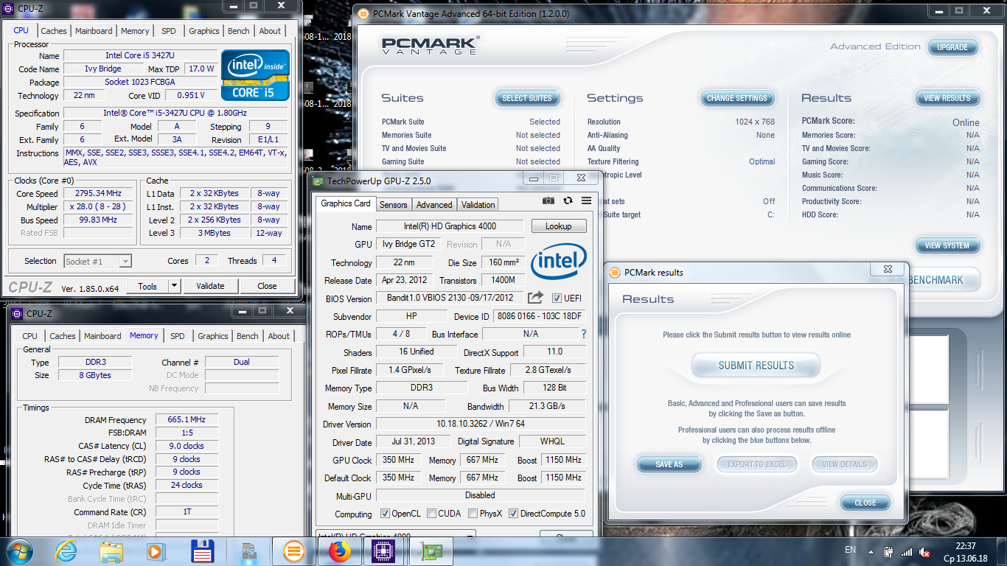Image resolution: width=1007 pixels, height=566 pixels.
Task: Open About tab in the CPU-Z memory window
Action: tap(279, 336)
